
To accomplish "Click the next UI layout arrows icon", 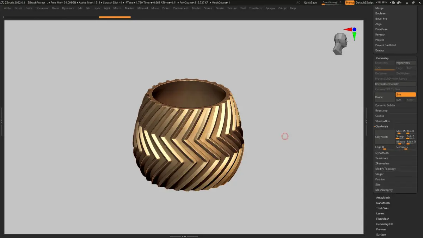I will [399, 2].
